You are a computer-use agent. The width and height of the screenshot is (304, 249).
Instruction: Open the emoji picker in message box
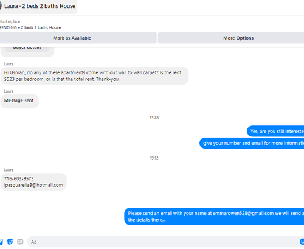[x=302, y=242]
